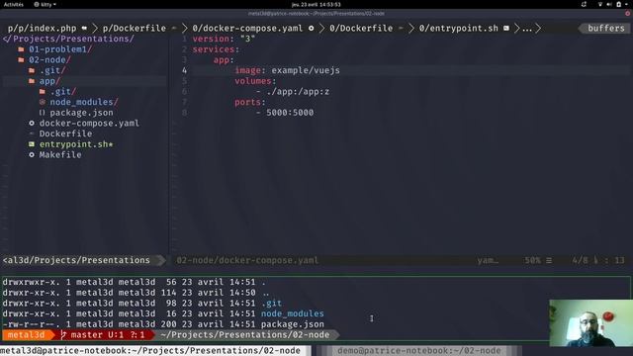The image size is (633, 356).
Task: Switch to the p/Dockerfile buffer tab
Action: pos(139,28)
